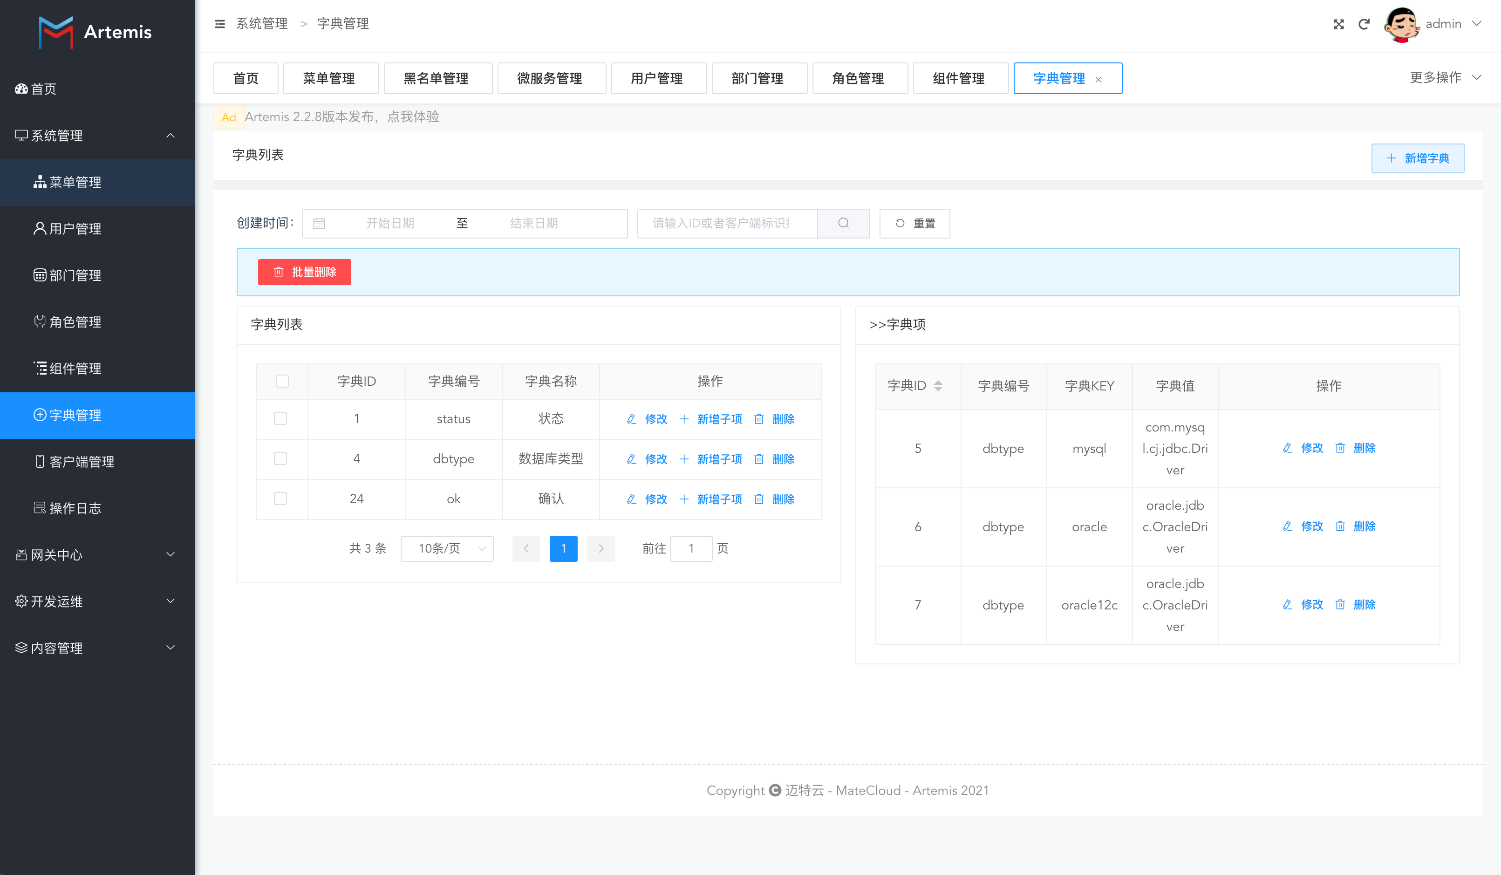Switch to the 部门管理 tab

coord(759,78)
